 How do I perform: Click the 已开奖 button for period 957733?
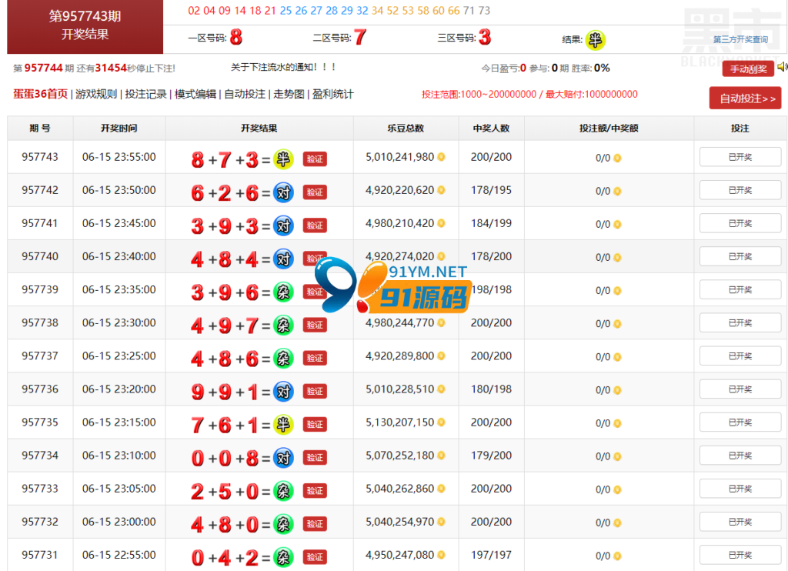click(740, 489)
